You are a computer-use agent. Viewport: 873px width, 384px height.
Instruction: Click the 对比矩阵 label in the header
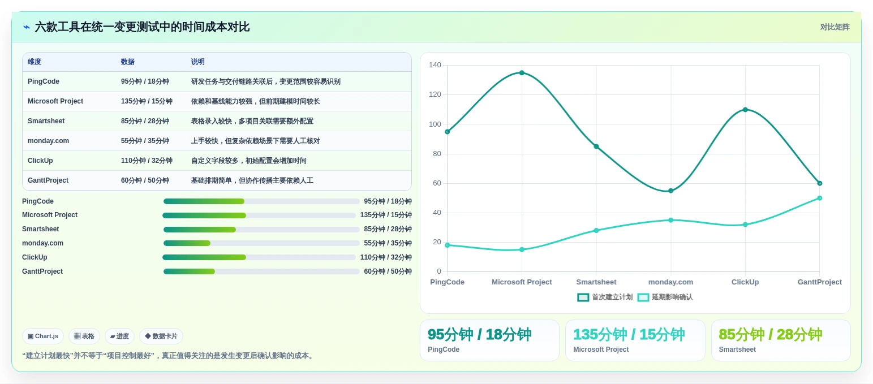pos(835,27)
